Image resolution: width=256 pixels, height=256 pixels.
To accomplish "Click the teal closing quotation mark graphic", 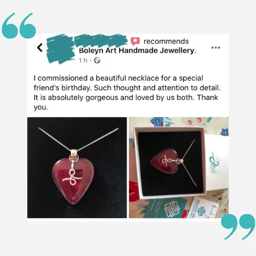I will click(238, 227).
